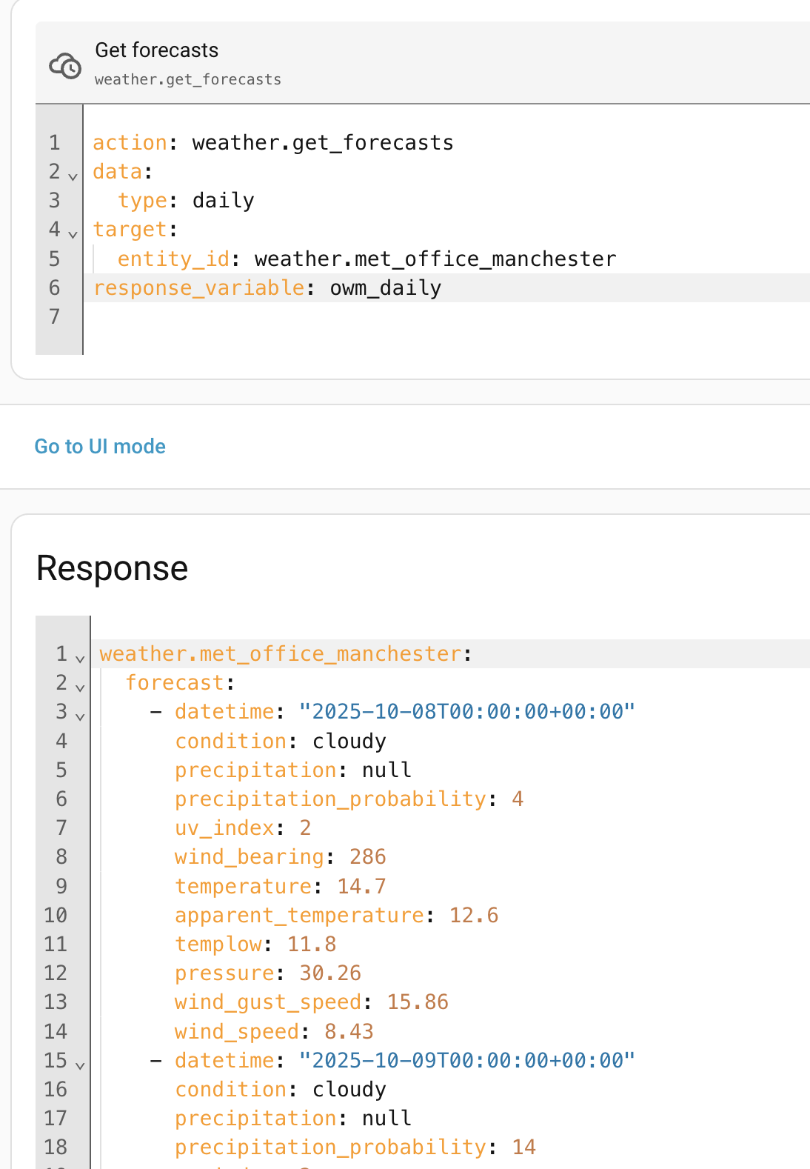Click the Response heading
Viewport: 810px width, 1169px height.
[113, 569]
